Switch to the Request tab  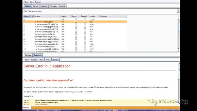tap(28, 55)
